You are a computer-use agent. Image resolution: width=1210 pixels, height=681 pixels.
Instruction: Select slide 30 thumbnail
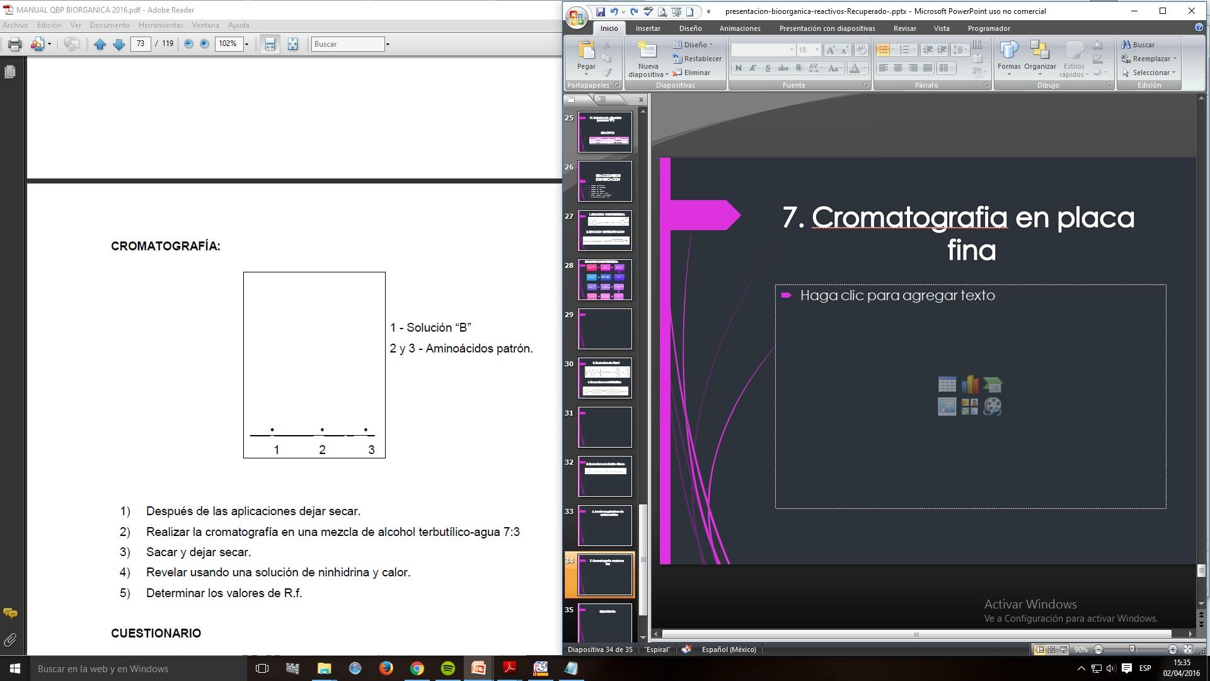click(x=604, y=378)
